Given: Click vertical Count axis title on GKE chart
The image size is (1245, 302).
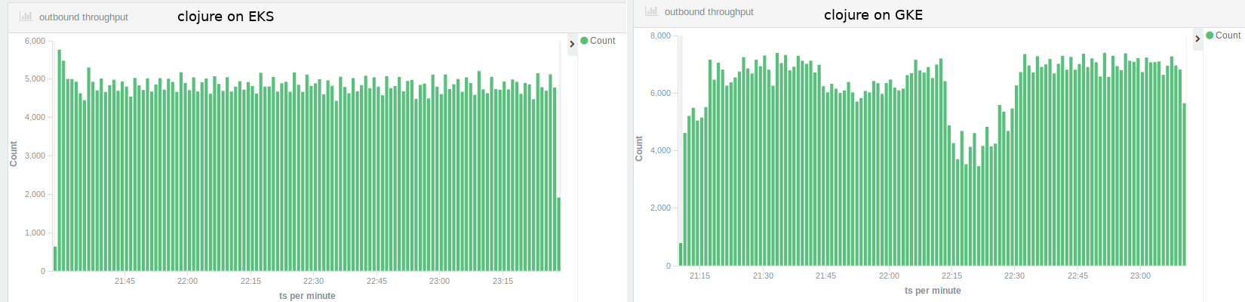Looking at the screenshot, I should pos(639,149).
